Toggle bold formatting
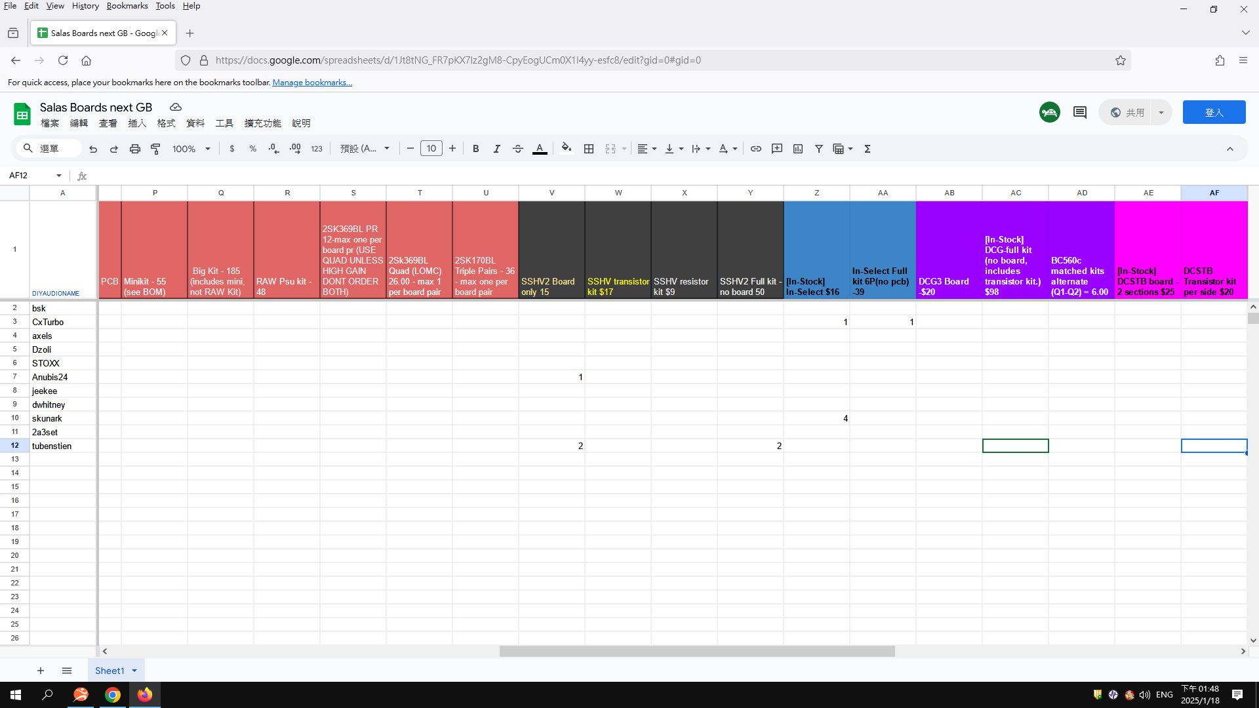The image size is (1259, 708). [476, 149]
